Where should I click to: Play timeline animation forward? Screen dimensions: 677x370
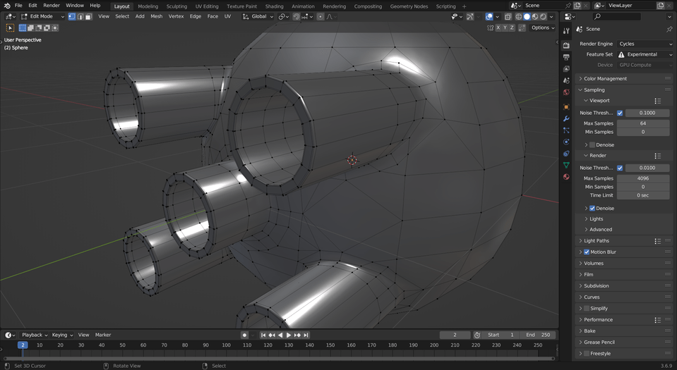289,335
